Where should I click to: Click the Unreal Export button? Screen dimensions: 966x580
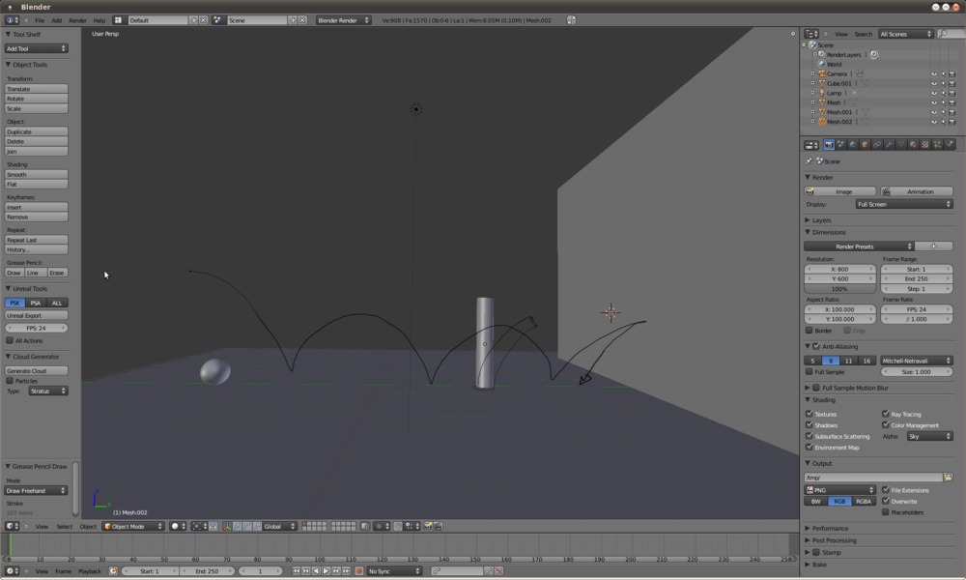coord(37,315)
